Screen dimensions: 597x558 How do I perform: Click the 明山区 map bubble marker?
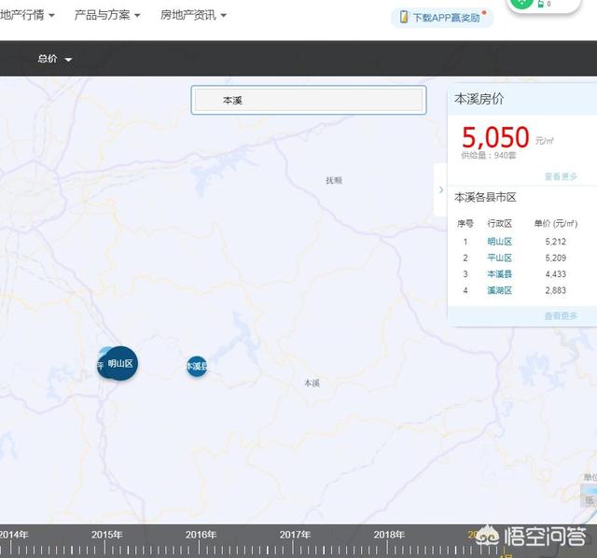tap(119, 364)
